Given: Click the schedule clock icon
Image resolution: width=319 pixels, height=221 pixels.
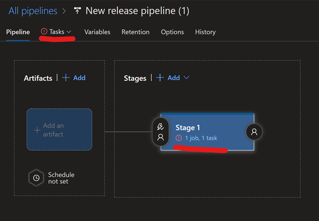Looking at the screenshot, I should tap(36, 178).
